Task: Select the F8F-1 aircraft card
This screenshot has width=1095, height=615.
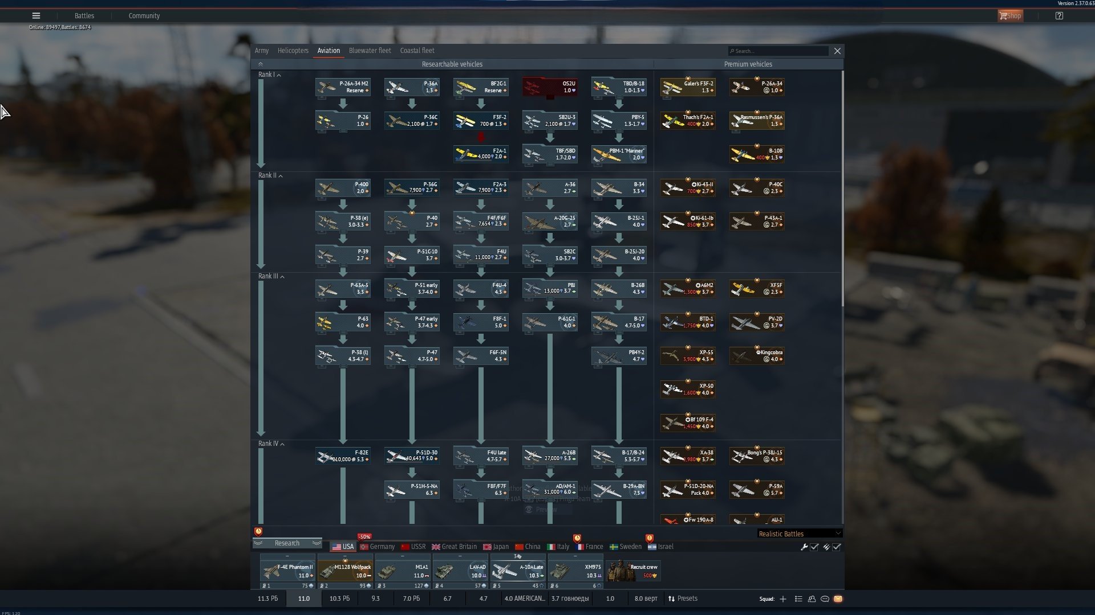Action: pyautogui.click(x=481, y=322)
